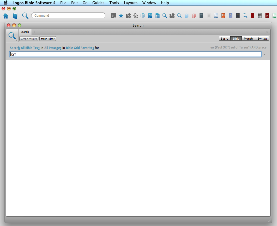
Task: Open the lavender book cover shortcut
Action: point(231,16)
